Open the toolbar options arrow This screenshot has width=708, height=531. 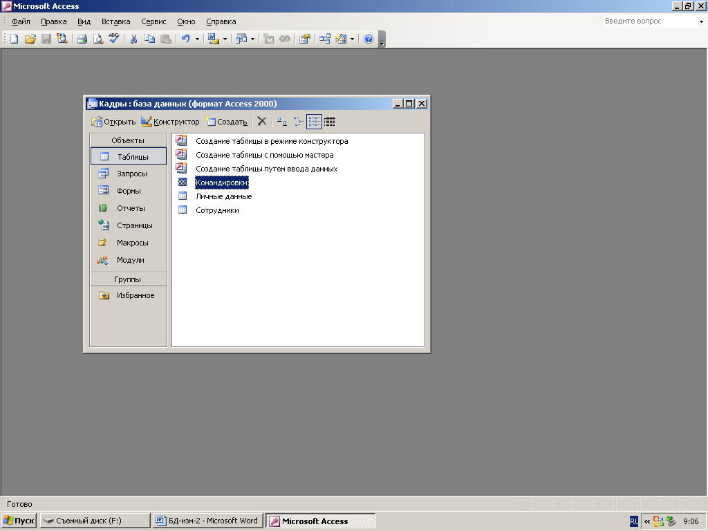[382, 39]
